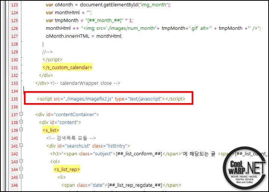This screenshot has height=192, width=269.
Task: Select line number 135 in the gutter
Action: (x=15, y=99)
